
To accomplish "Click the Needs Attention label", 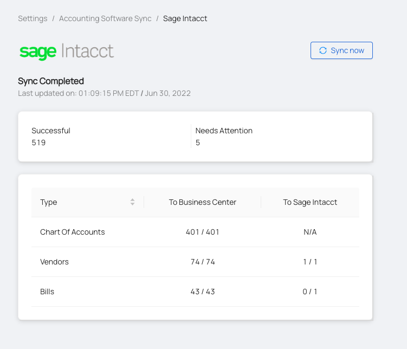I will [224, 131].
